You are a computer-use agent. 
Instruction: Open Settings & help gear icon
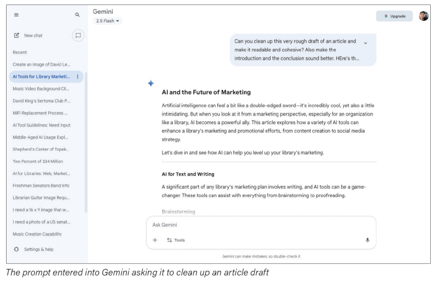16,249
